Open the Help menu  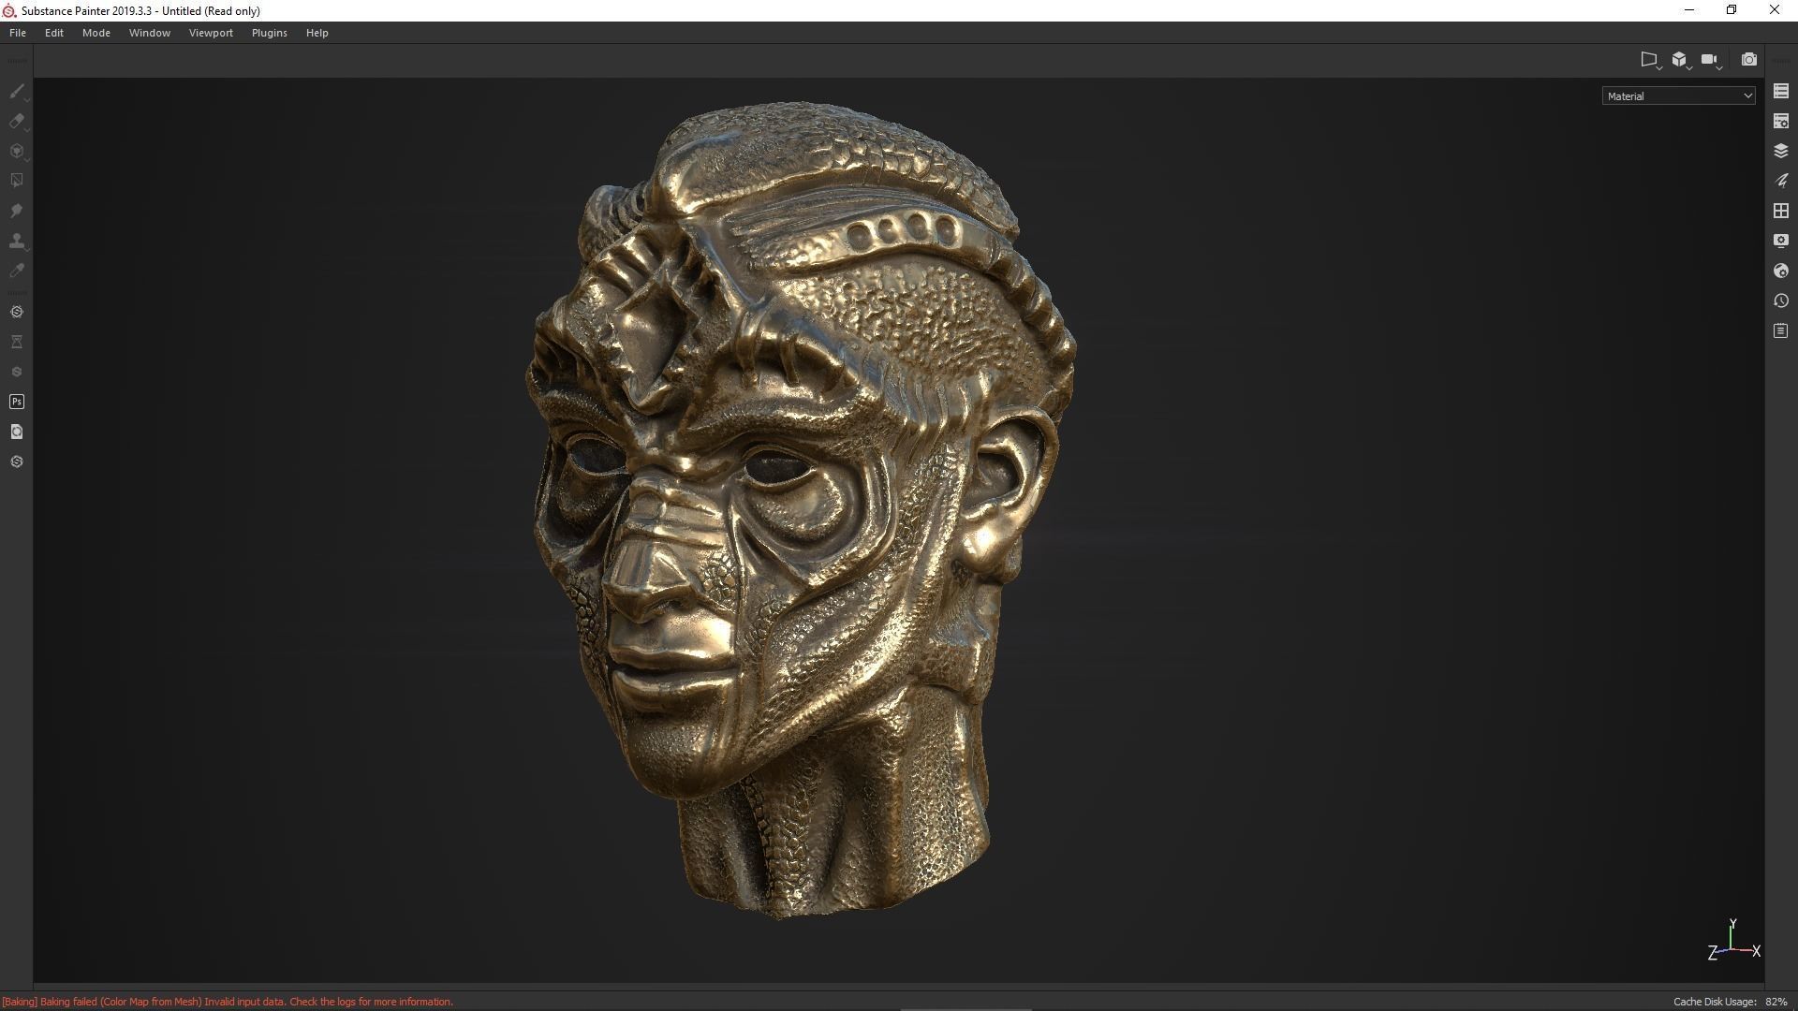click(x=317, y=33)
